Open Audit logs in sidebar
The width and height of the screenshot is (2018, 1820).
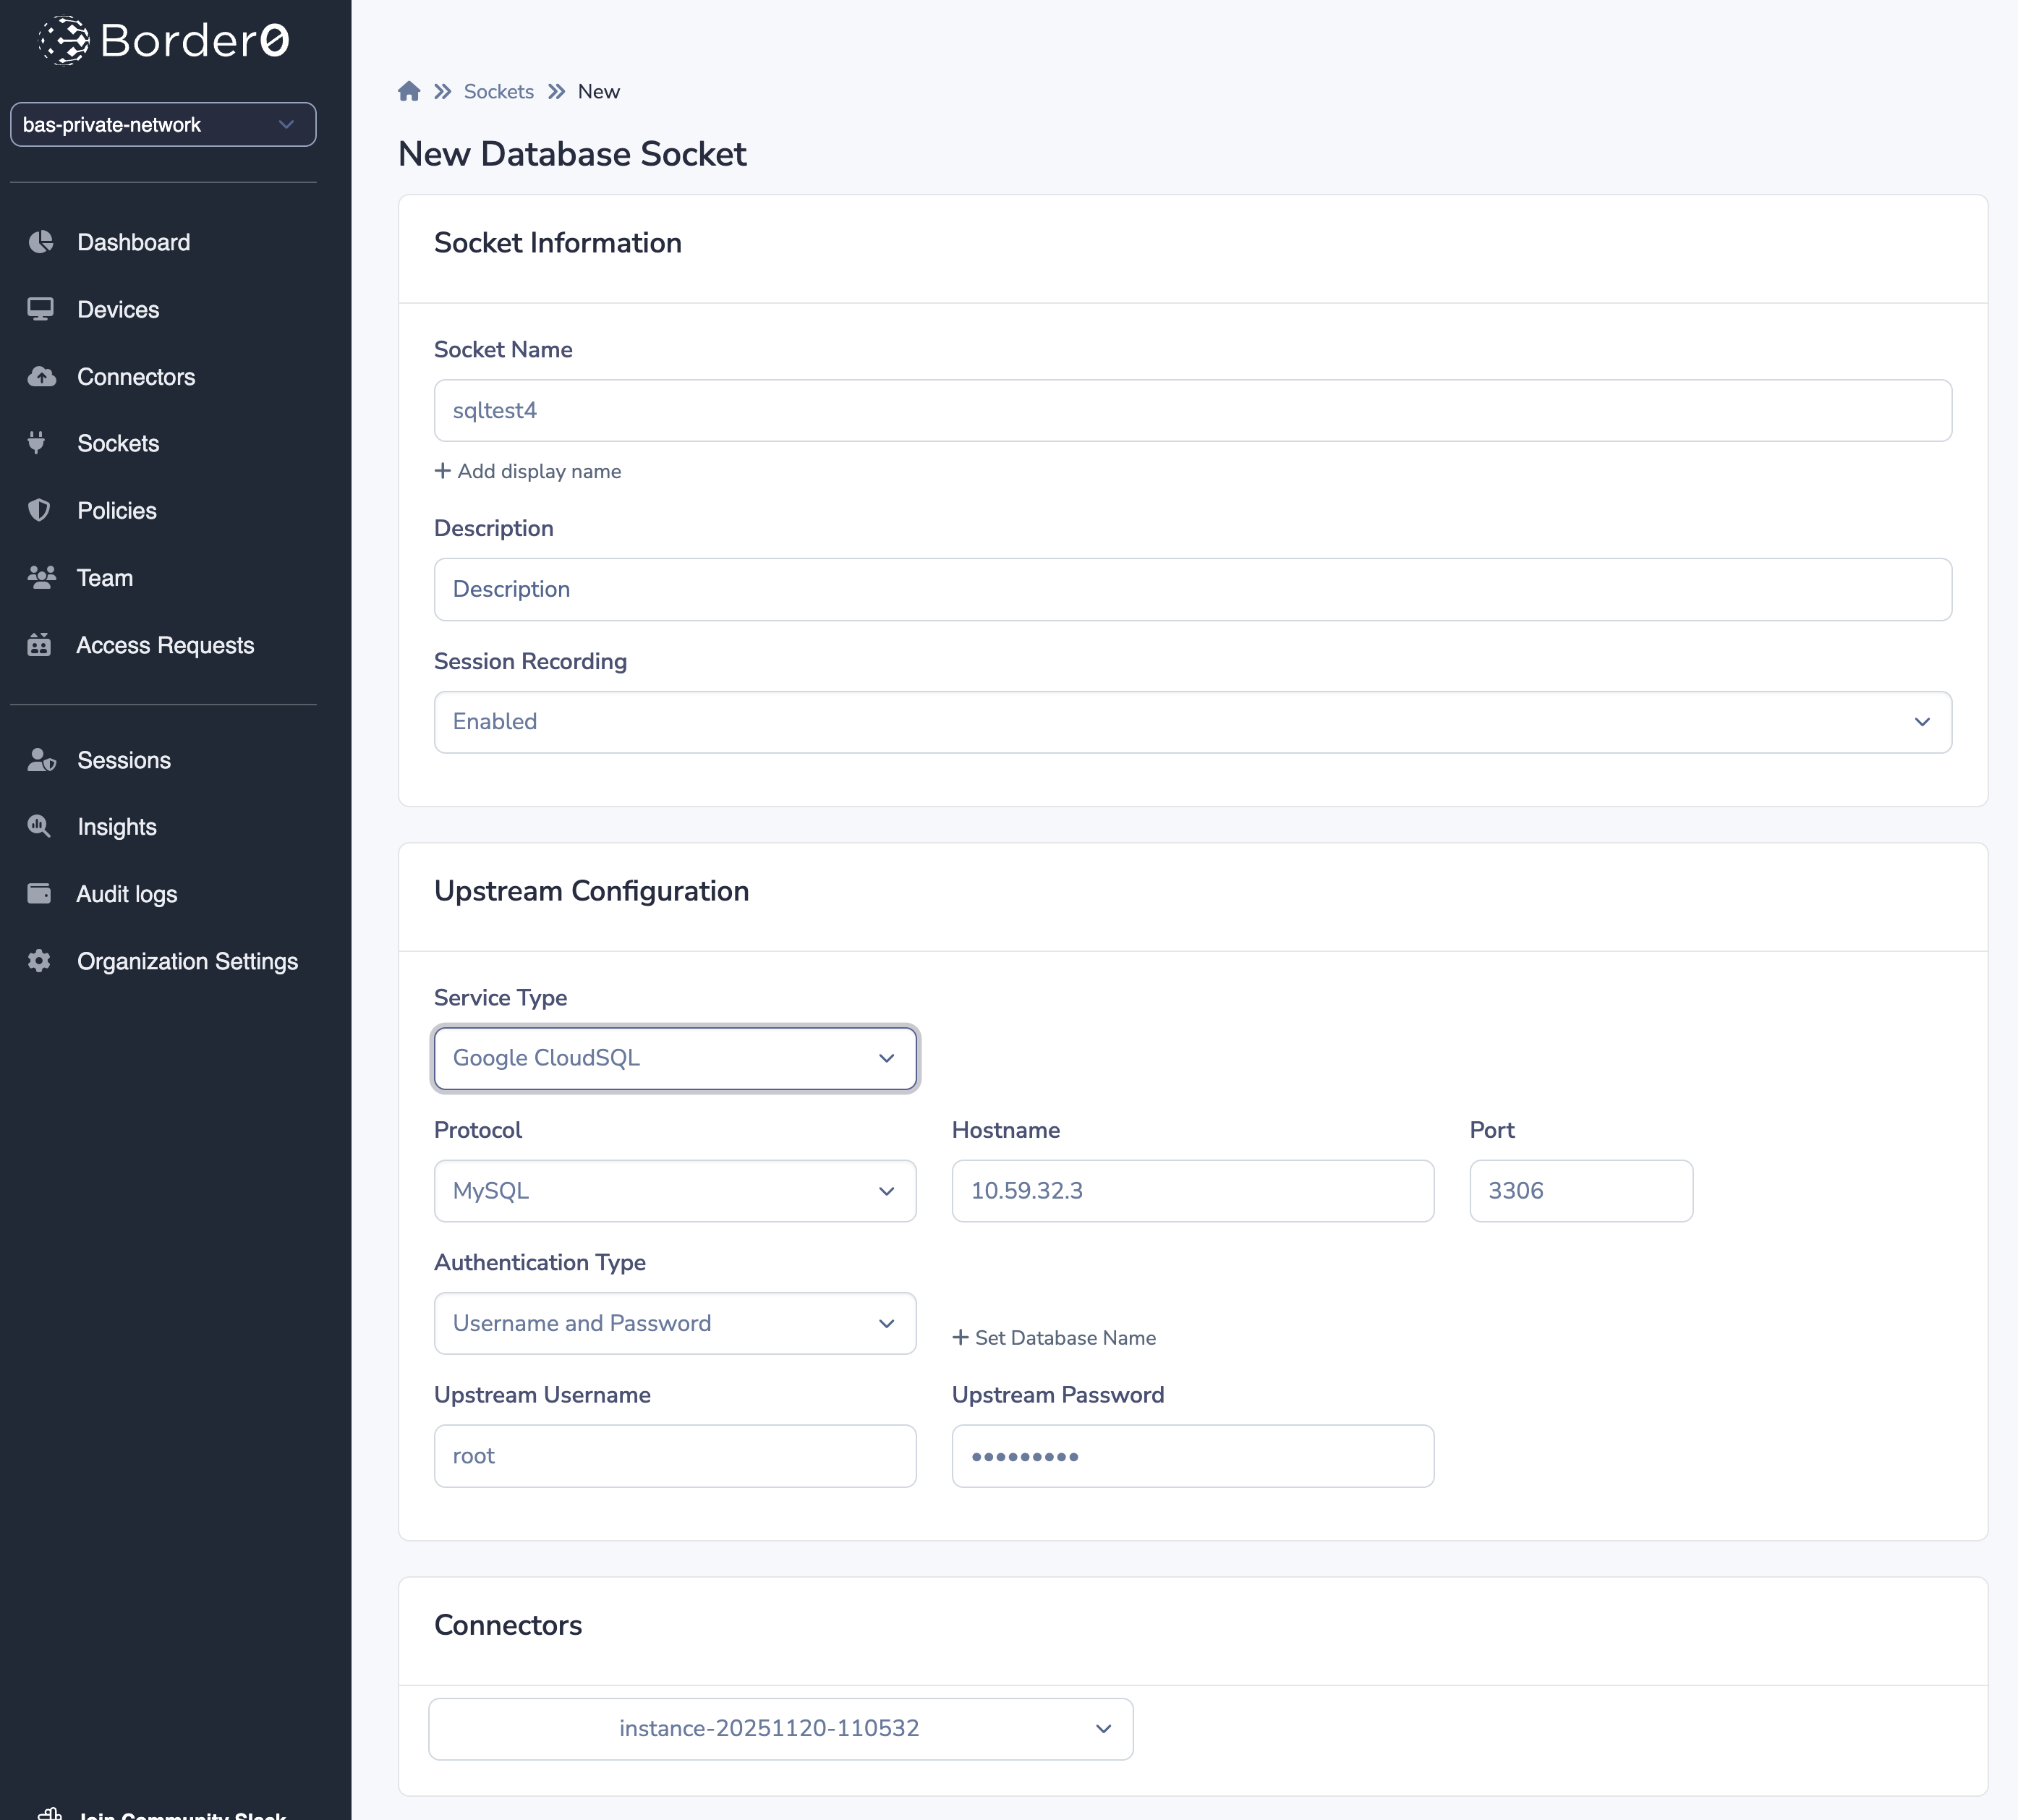[127, 894]
